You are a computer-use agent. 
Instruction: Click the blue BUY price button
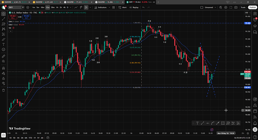coord(27,17)
